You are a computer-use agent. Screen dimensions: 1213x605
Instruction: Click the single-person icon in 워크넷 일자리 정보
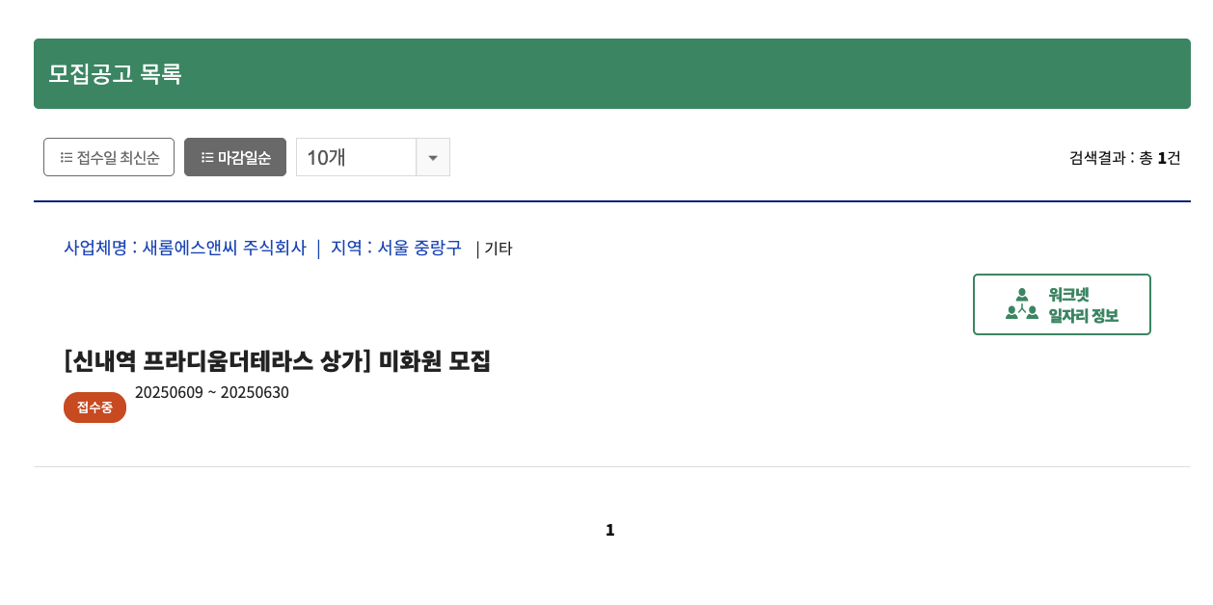(x=1022, y=295)
